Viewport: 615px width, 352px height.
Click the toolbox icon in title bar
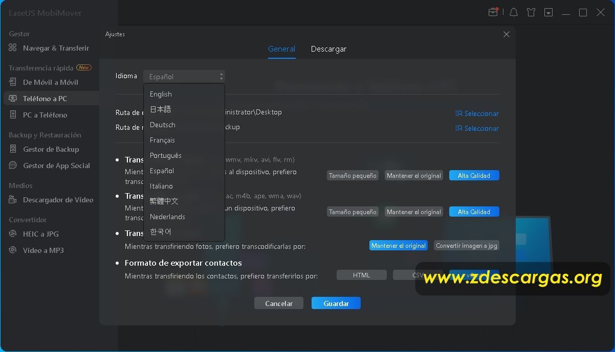coord(493,12)
